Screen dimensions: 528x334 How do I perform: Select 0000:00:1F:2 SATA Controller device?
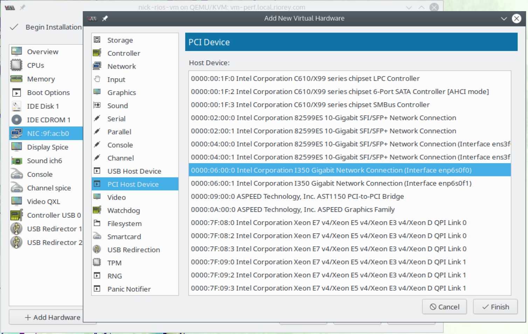point(350,92)
